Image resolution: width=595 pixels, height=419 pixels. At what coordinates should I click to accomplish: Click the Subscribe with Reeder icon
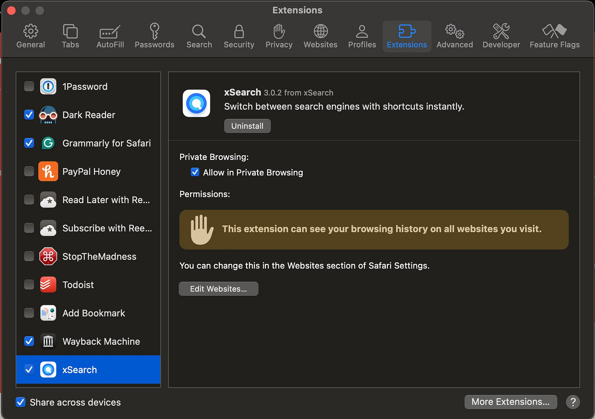[x=48, y=228]
